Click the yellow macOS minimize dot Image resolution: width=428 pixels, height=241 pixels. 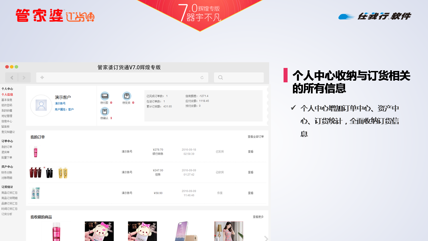tap(12, 67)
